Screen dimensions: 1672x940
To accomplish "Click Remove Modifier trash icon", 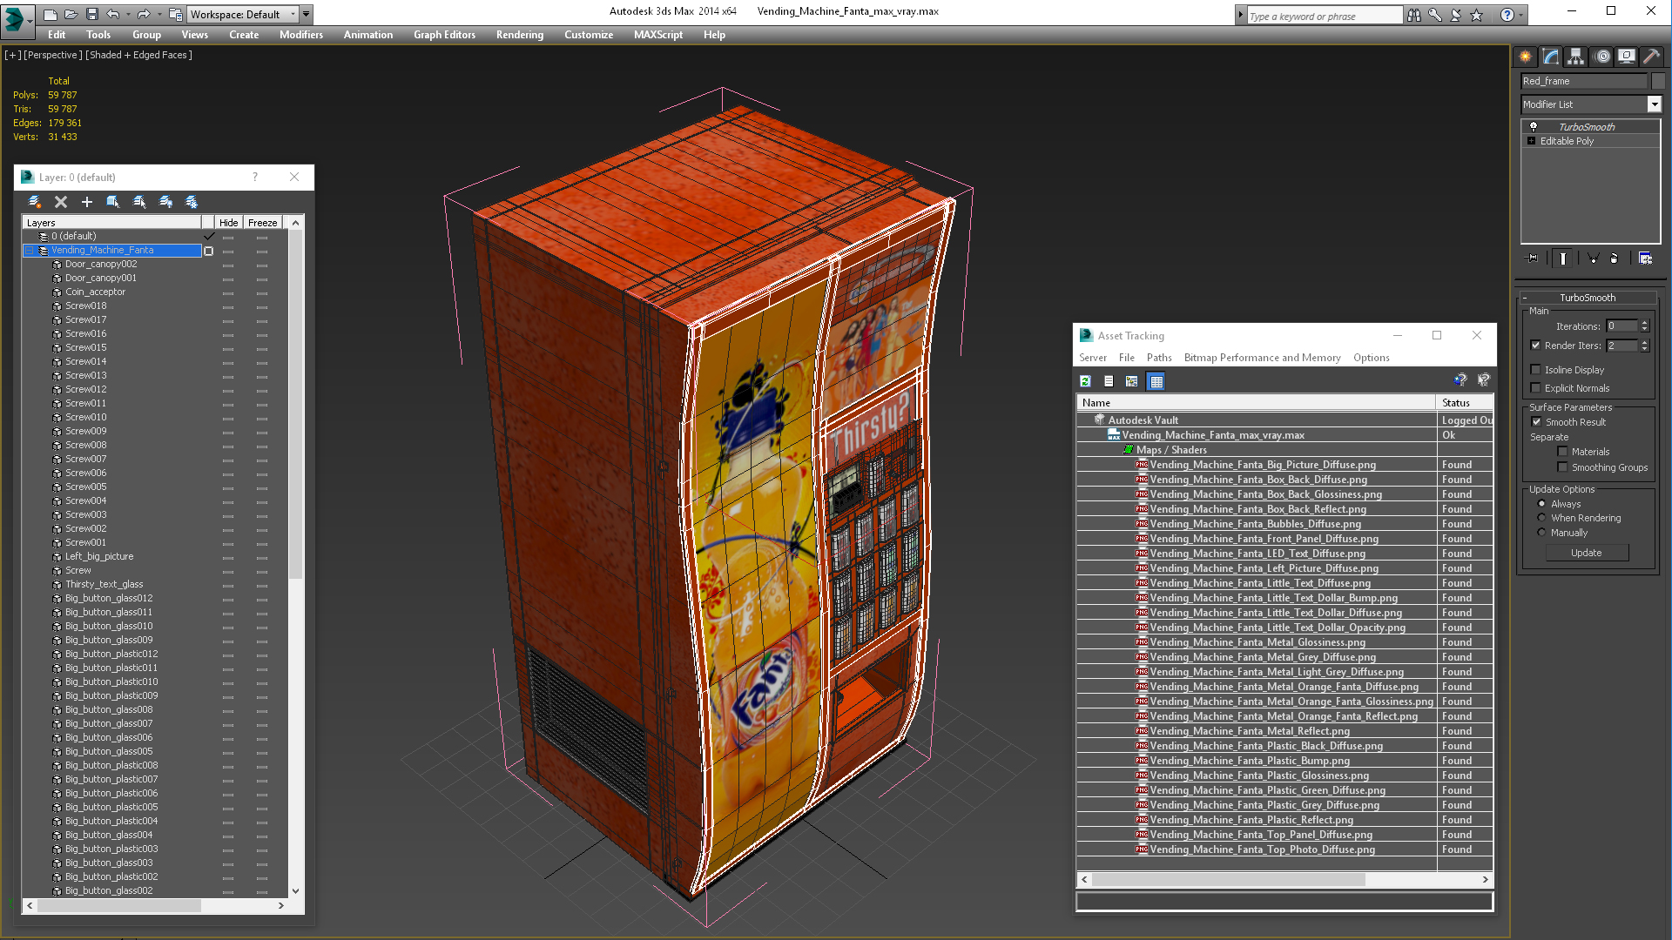I will (x=1615, y=258).
